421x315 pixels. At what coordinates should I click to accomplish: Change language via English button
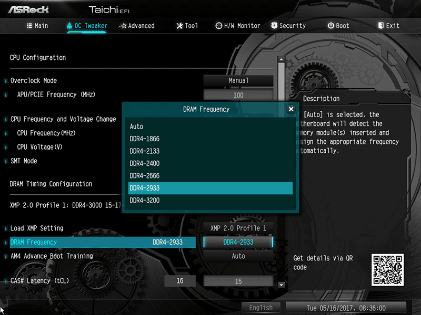(260, 308)
